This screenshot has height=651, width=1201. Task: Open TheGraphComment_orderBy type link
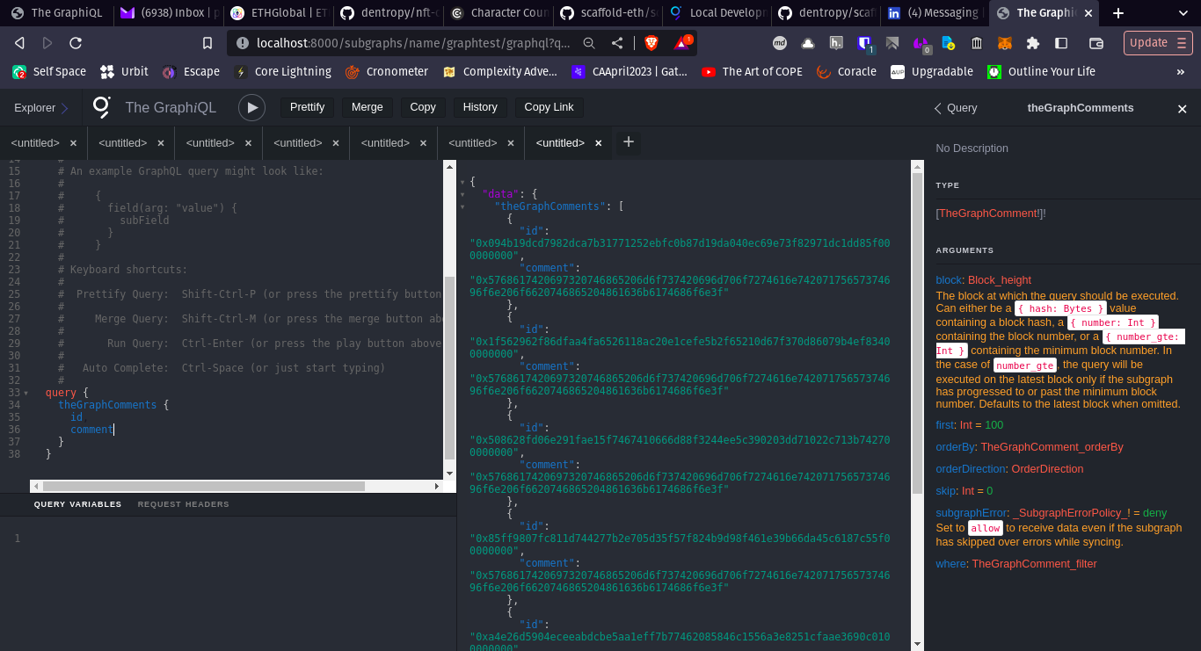coord(1052,447)
